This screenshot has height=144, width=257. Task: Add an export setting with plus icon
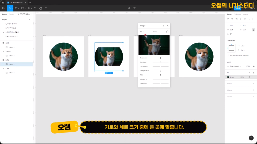(x=254, y=97)
